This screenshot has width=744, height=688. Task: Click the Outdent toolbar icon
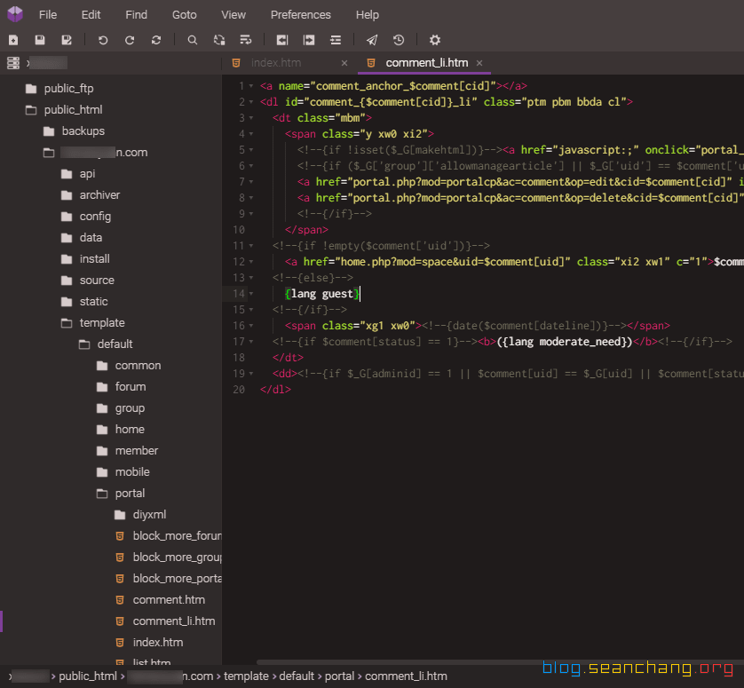[x=281, y=40]
